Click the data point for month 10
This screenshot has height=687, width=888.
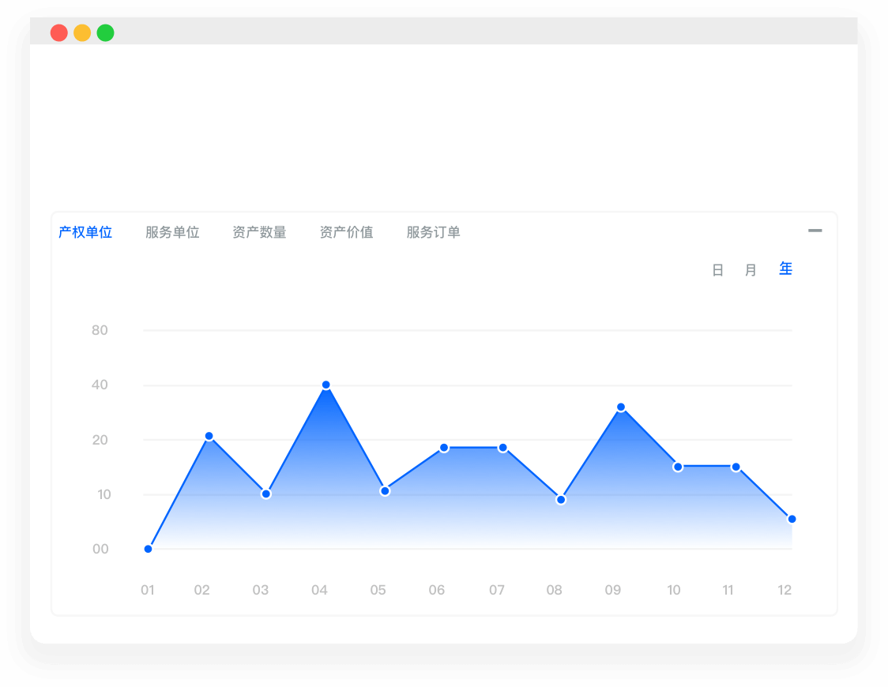click(x=678, y=467)
